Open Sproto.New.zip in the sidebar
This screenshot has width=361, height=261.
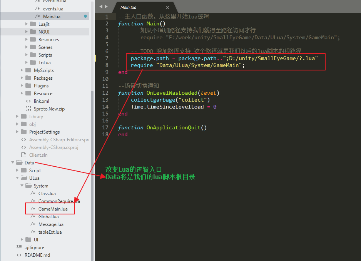[x=49, y=109]
